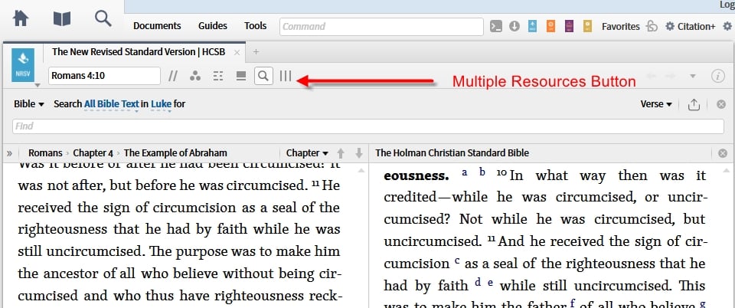The image size is (735, 308).
Task: Toggle the parallel resources slashes icon
Action: [173, 76]
